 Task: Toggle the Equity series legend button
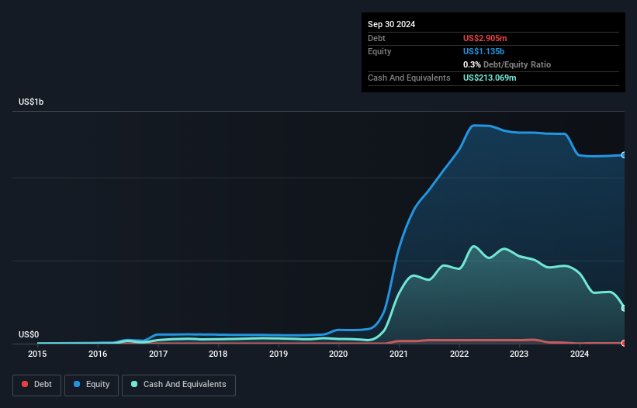coord(92,385)
